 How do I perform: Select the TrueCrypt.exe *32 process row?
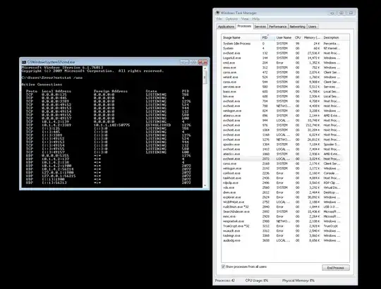282,226
